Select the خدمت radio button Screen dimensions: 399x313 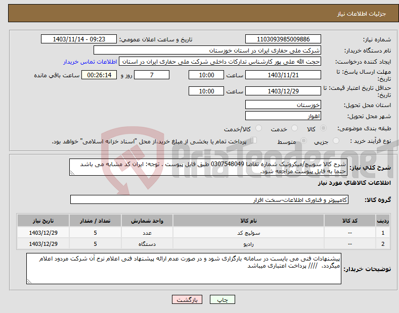(294, 128)
